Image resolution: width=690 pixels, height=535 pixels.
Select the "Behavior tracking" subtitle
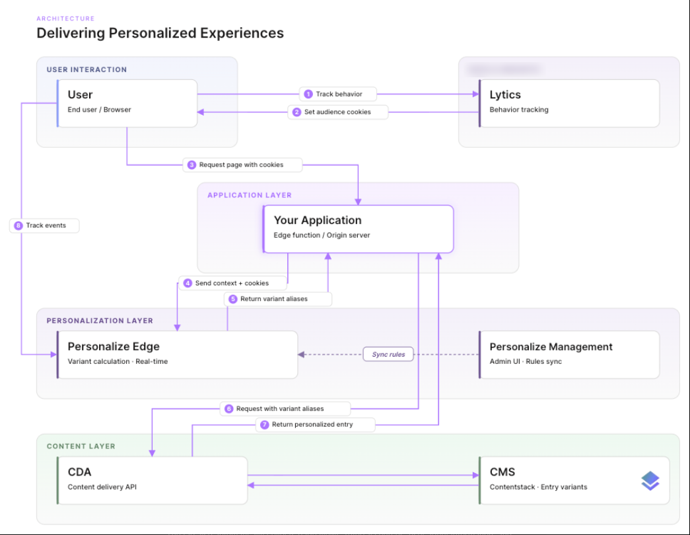click(x=519, y=110)
